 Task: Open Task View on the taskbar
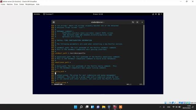coord(87,107)
